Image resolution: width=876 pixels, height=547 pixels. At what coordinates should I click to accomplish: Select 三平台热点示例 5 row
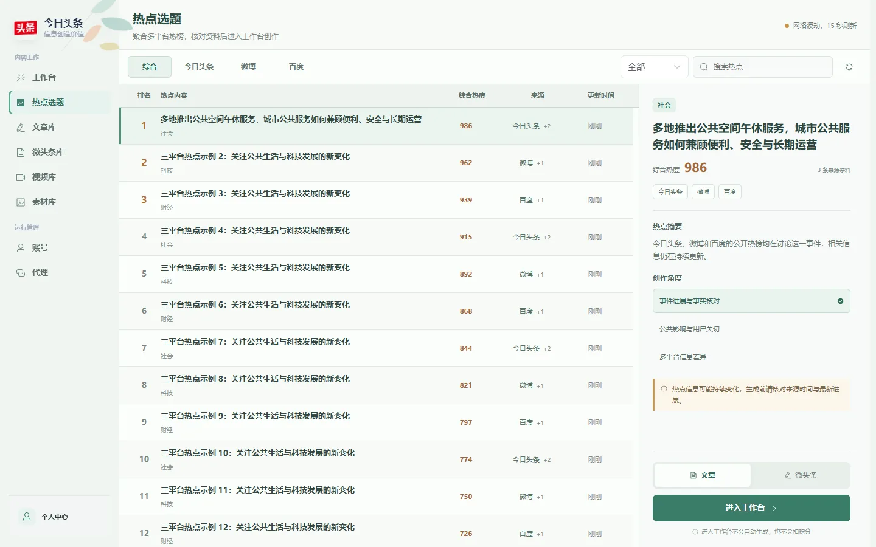(376, 274)
